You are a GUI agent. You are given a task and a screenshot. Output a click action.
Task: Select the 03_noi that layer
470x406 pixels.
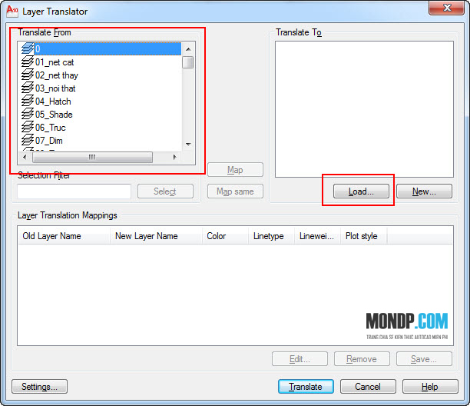55,88
